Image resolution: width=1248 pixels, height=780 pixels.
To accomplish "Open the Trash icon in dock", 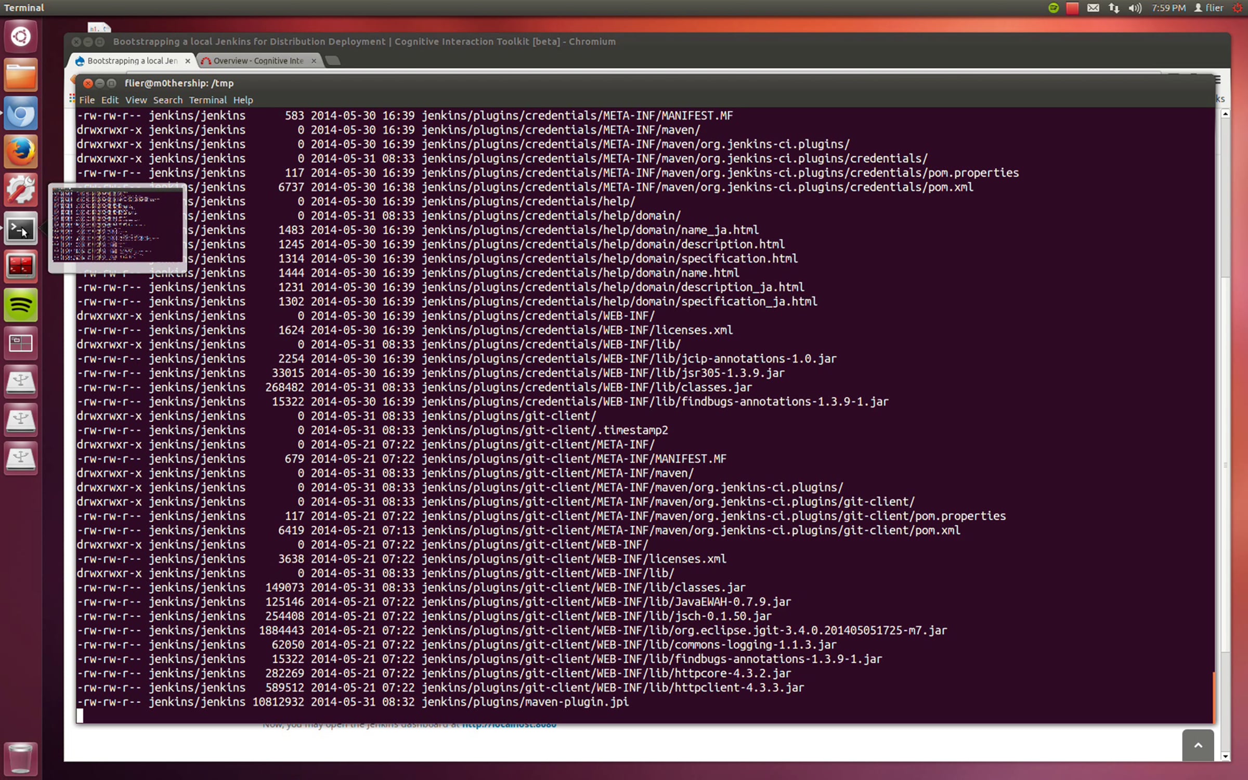I will 21,758.
